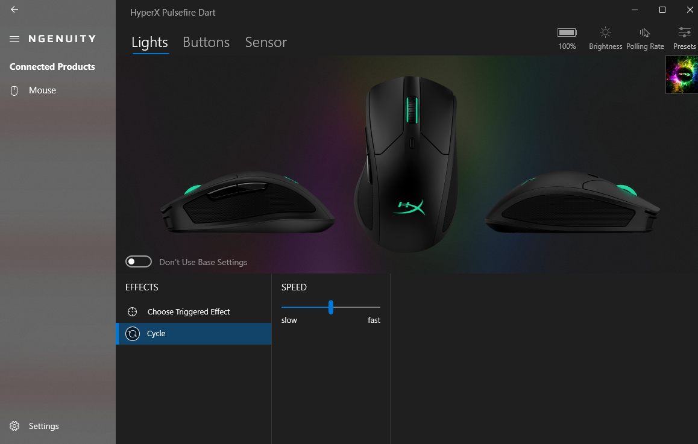Open Choose Triggered Effect option
Viewport: 698px width, 444px height.
click(193, 312)
